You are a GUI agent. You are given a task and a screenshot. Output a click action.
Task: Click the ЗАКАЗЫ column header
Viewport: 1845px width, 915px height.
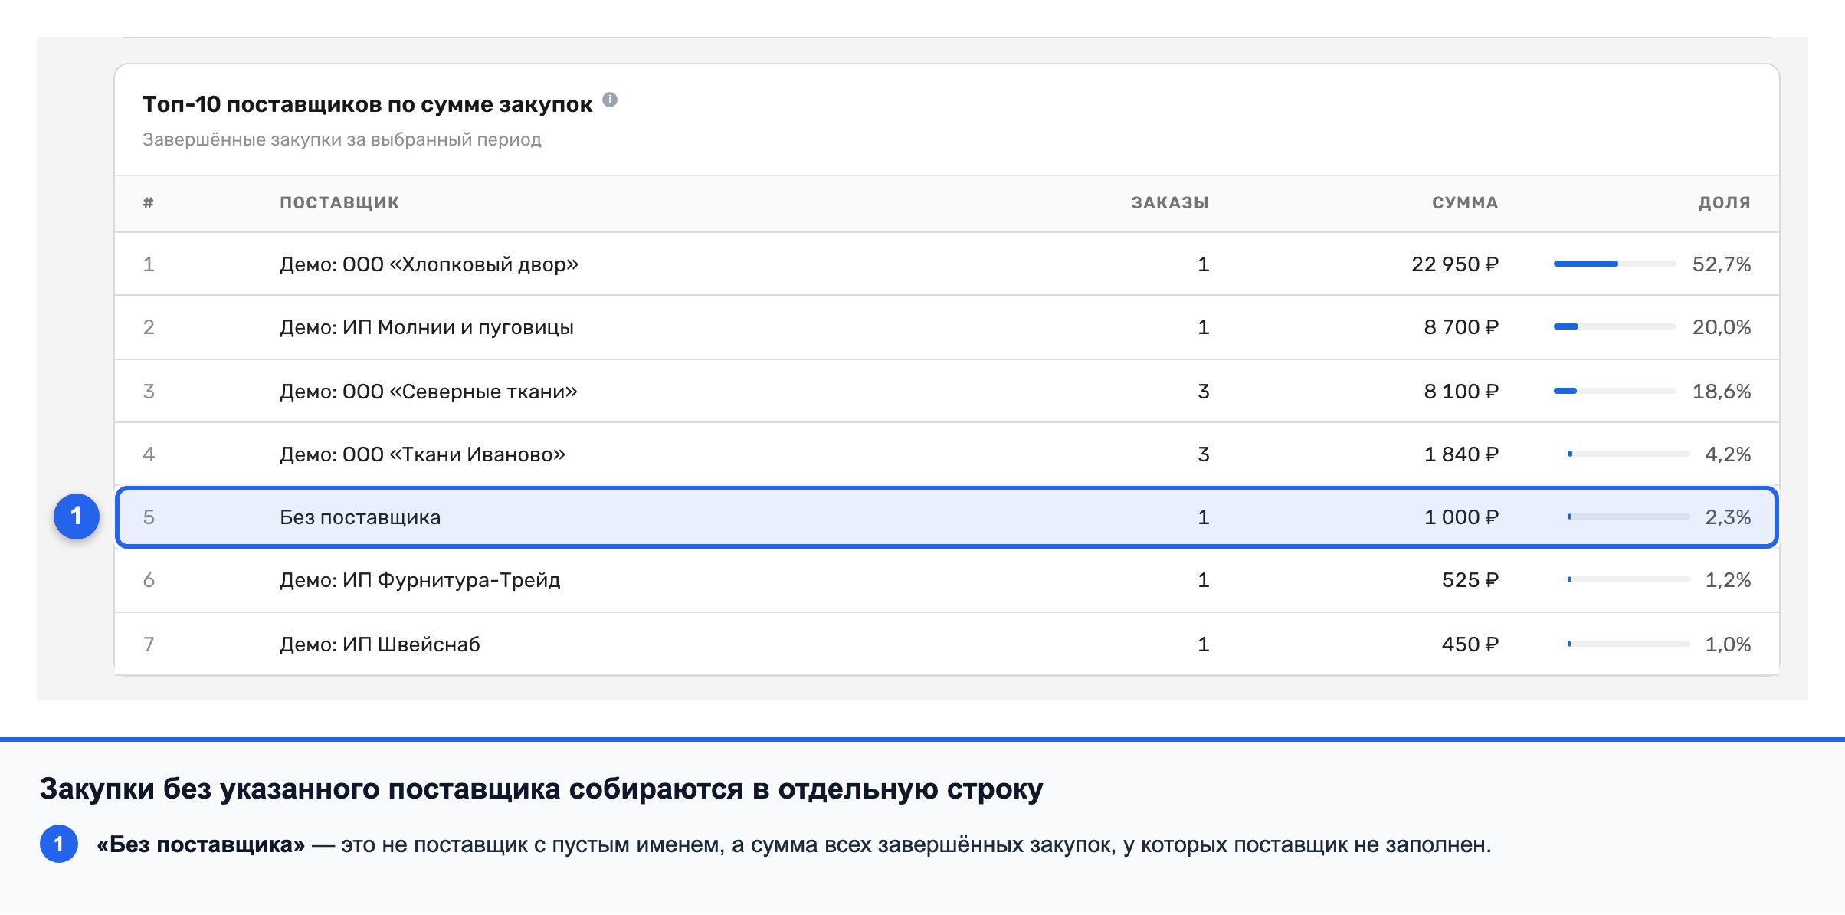tap(1170, 203)
